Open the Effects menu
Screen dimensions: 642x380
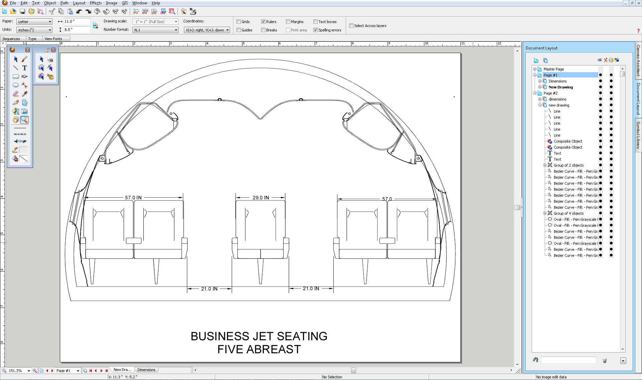(95, 3)
